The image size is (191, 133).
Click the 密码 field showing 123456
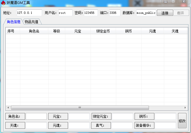click(91, 13)
